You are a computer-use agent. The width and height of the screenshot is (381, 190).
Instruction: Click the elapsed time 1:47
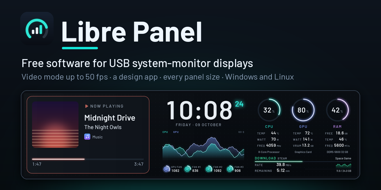click(37, 164)
